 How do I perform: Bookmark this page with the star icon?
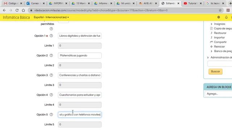click(220, 10)
